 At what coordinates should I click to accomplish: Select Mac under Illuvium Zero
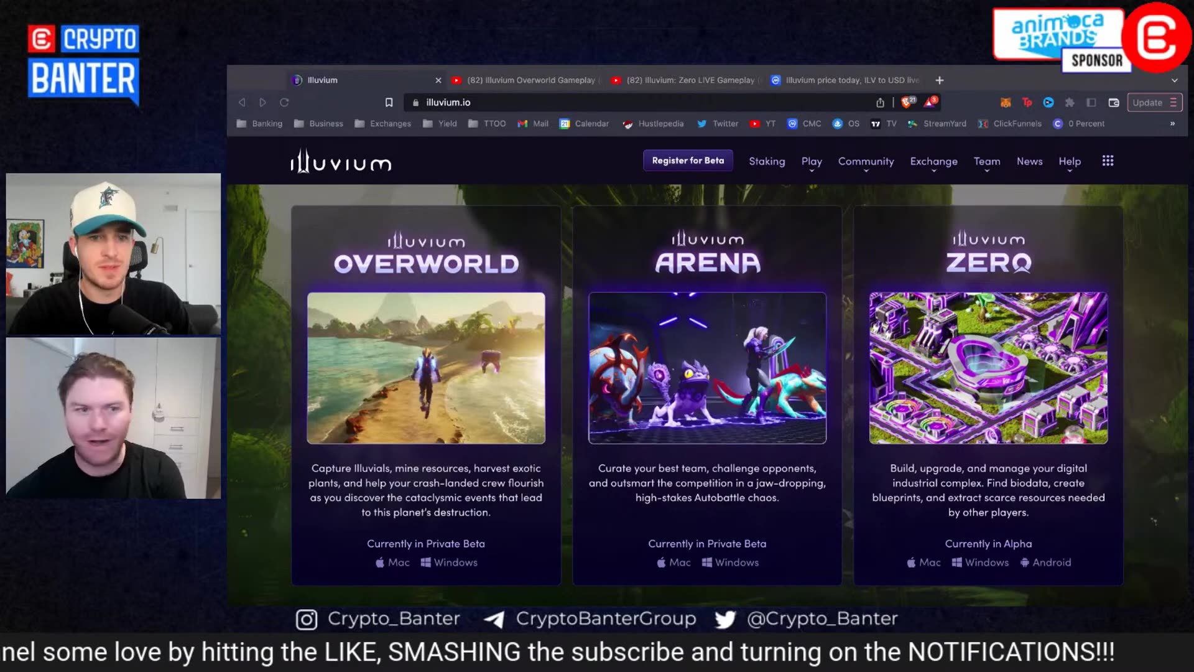pos(923,562)
